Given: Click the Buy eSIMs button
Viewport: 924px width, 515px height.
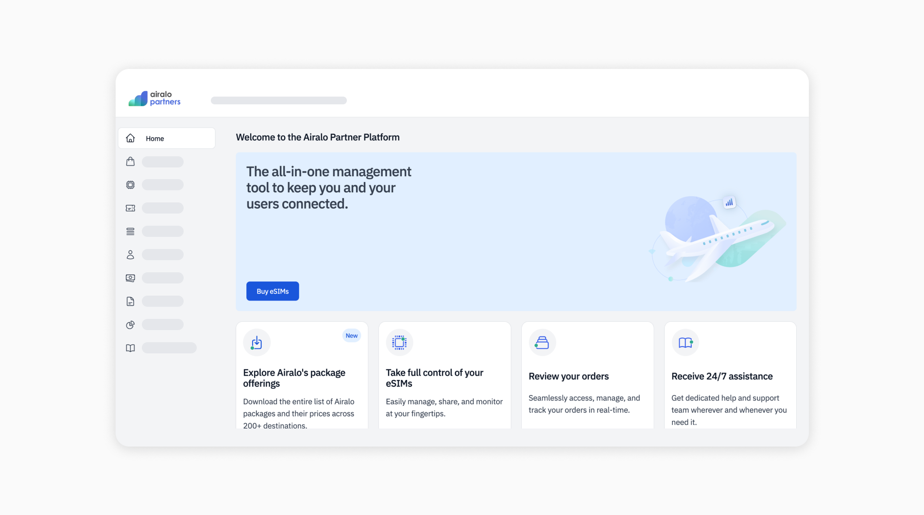Looking at the screenshot, I should [273, 291].
